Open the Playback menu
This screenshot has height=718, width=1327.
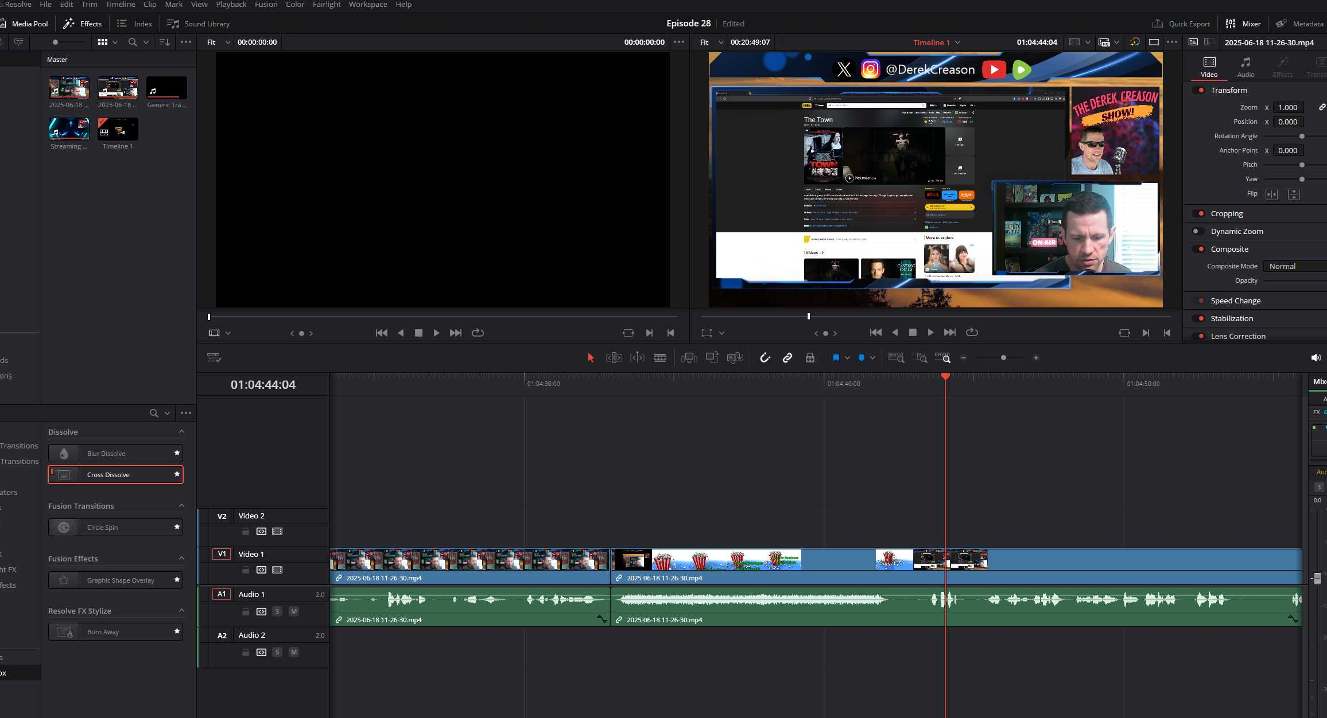coord(231,5)
